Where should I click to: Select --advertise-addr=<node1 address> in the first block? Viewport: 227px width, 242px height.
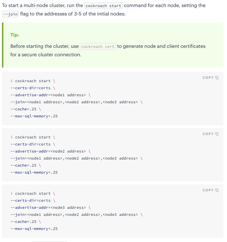(x=49, y=95)
